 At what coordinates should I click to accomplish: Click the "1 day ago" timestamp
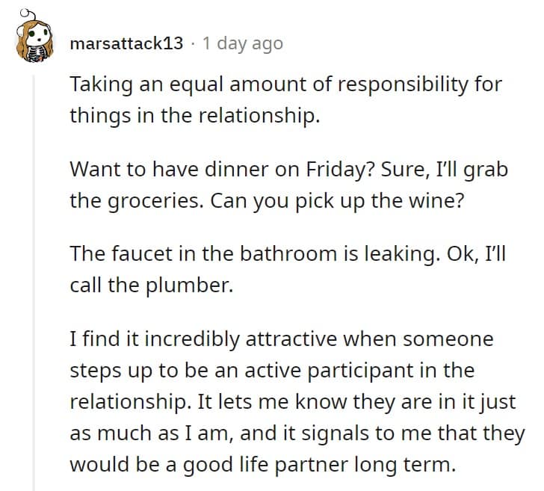click(243, 43)
